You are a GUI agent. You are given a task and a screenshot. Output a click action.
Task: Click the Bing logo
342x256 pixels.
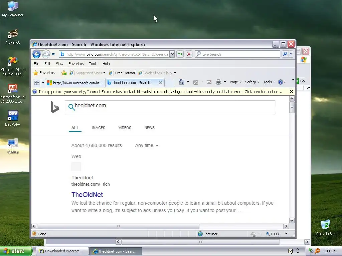(x=55, y=107)
